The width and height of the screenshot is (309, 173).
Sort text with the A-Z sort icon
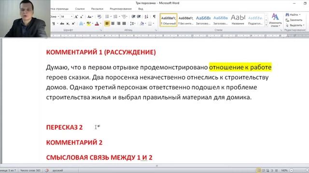tap(146, 17)
